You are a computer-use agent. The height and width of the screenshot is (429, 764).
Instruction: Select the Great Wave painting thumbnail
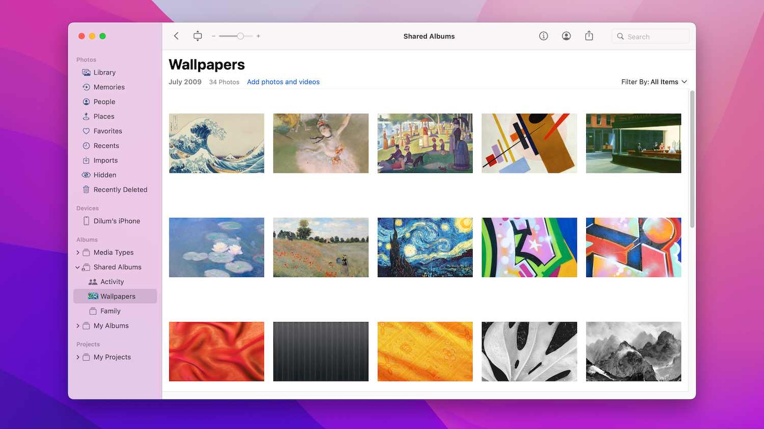[216, 143]
